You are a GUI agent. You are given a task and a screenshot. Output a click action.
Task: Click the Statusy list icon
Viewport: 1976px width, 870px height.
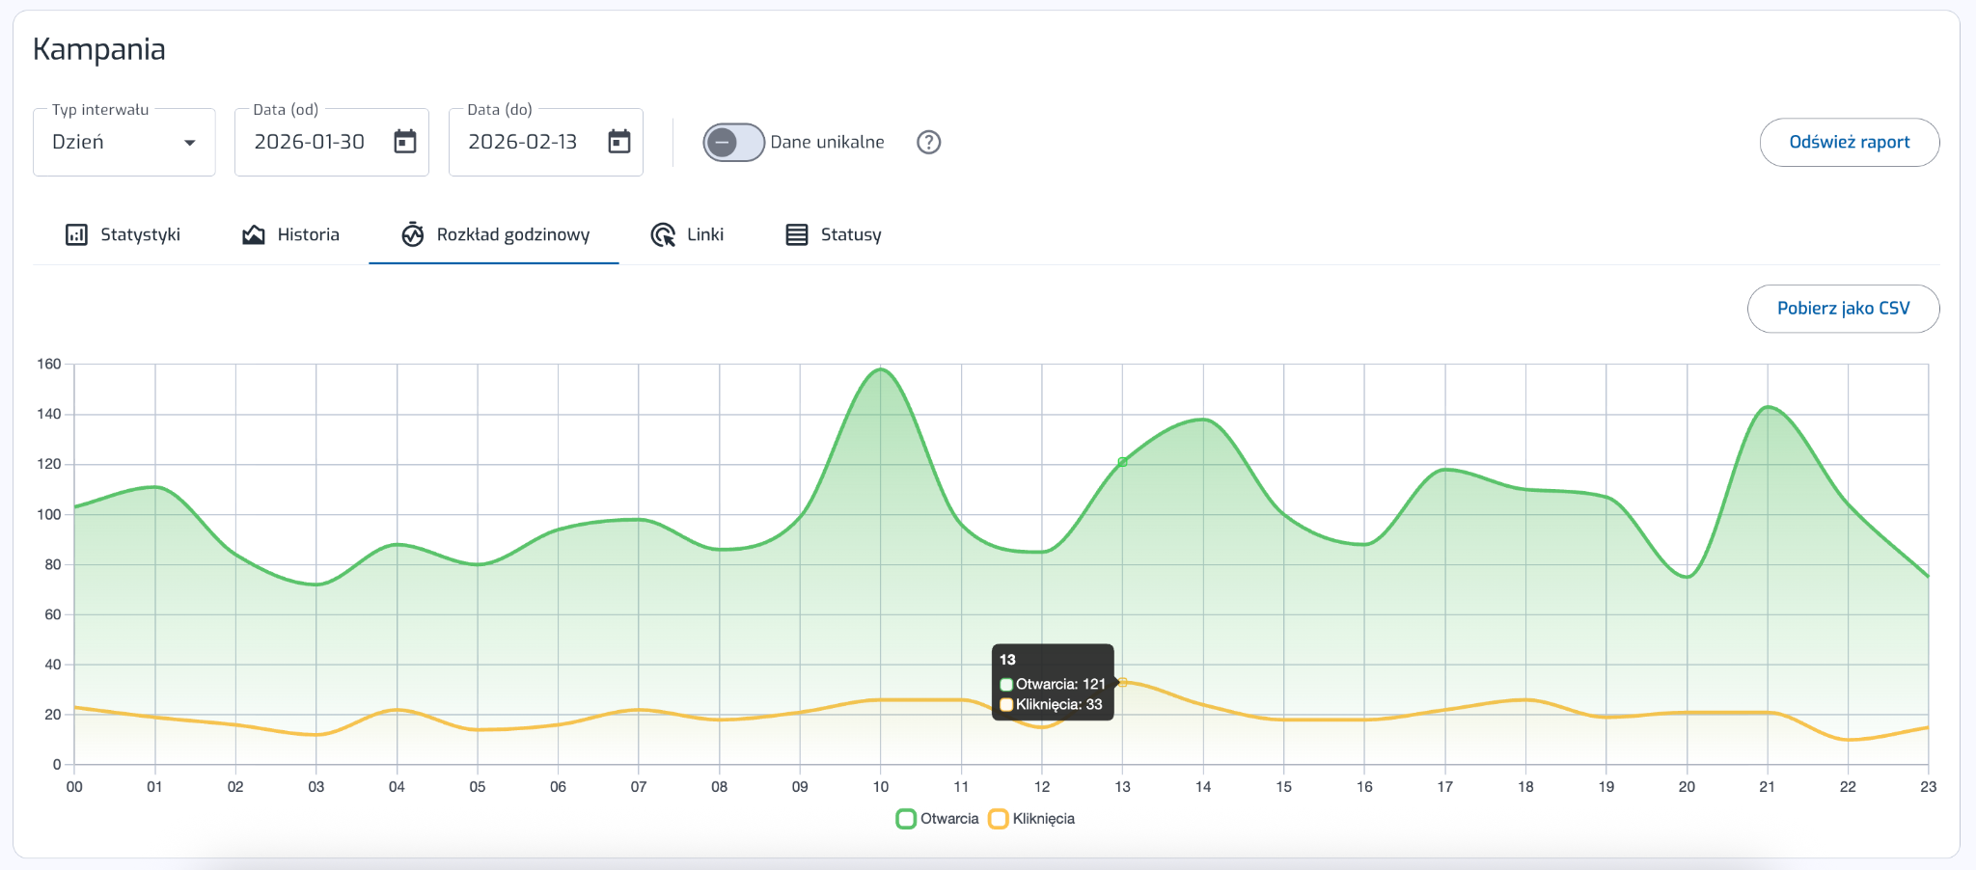796,234
